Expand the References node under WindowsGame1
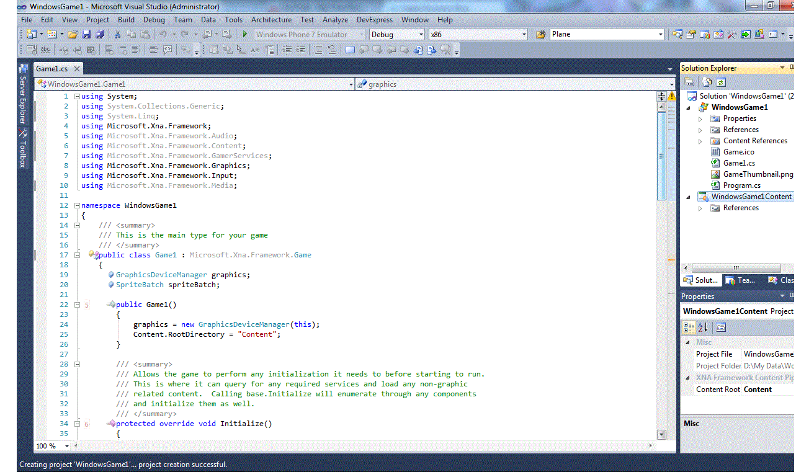 [x=700, y=129]
